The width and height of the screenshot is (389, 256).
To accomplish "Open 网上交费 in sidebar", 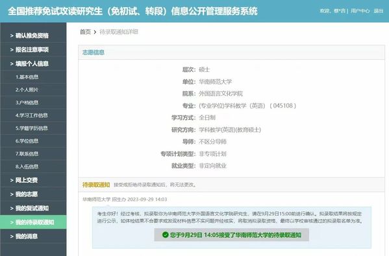I will tap(33, 180).
